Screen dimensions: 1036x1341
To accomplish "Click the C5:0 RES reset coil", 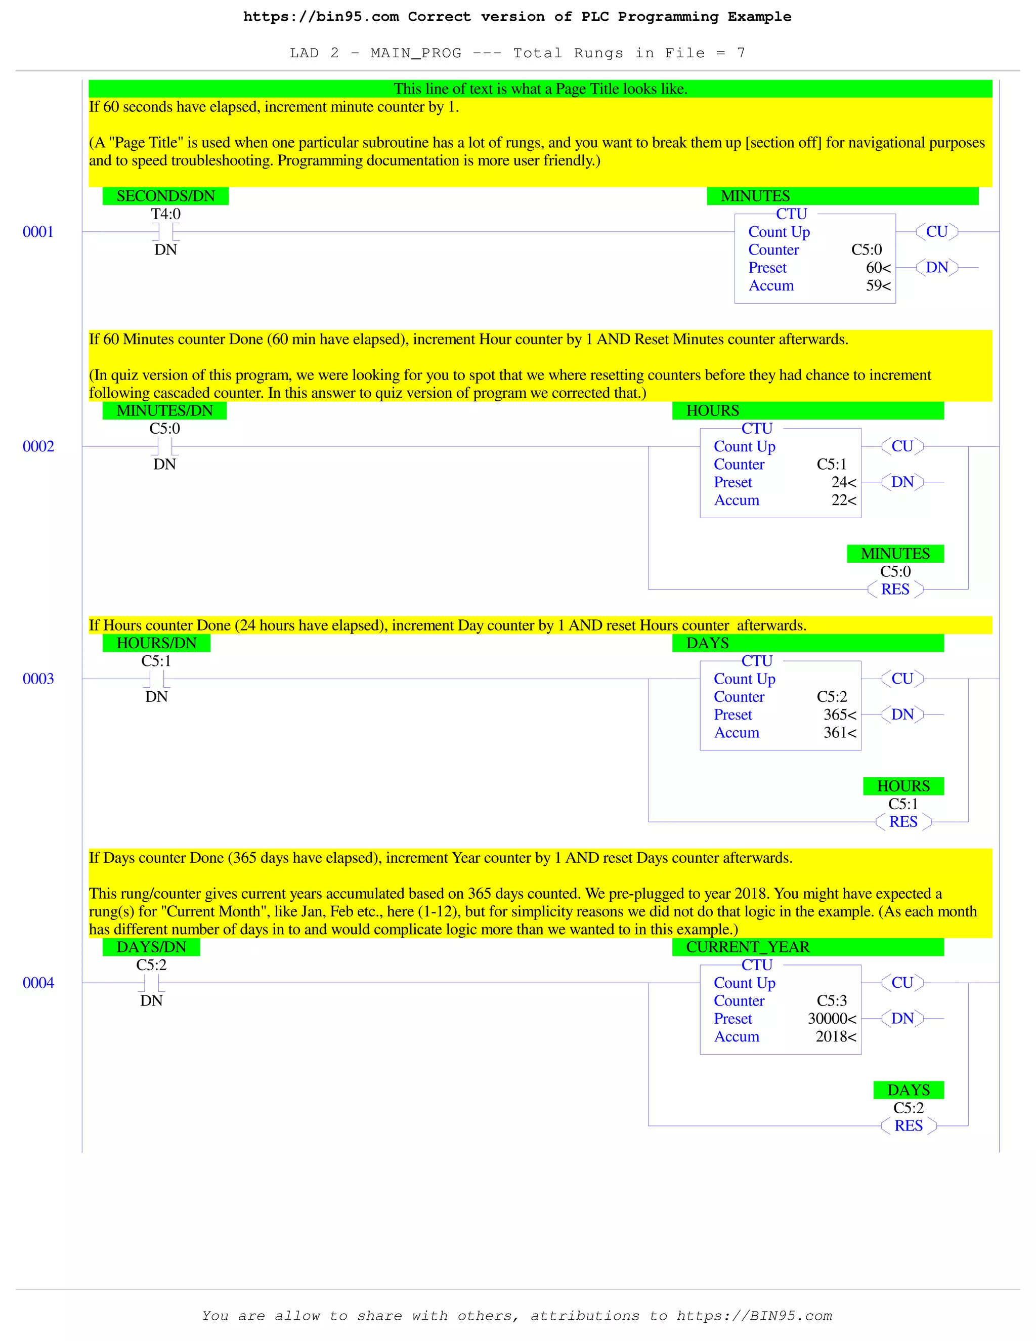I will click(895, 590).
